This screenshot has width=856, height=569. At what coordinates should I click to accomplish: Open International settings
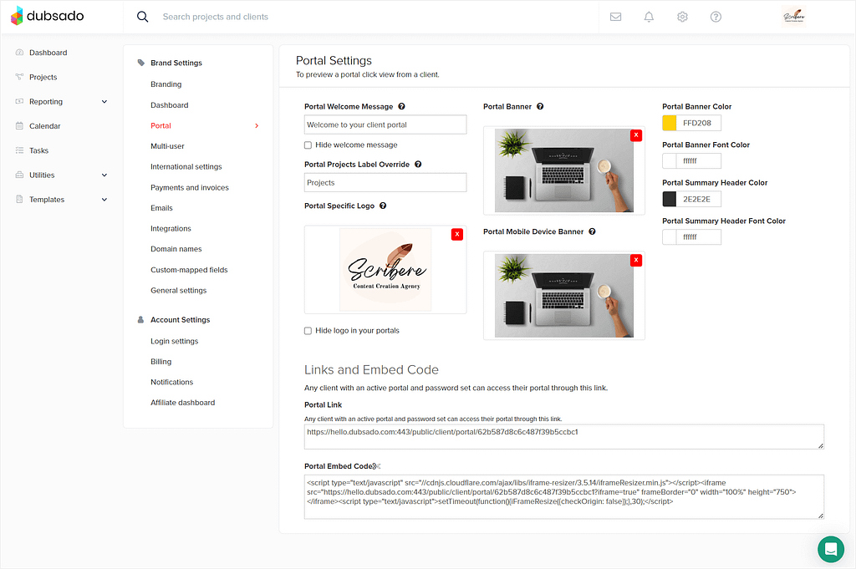pos(186,167)
